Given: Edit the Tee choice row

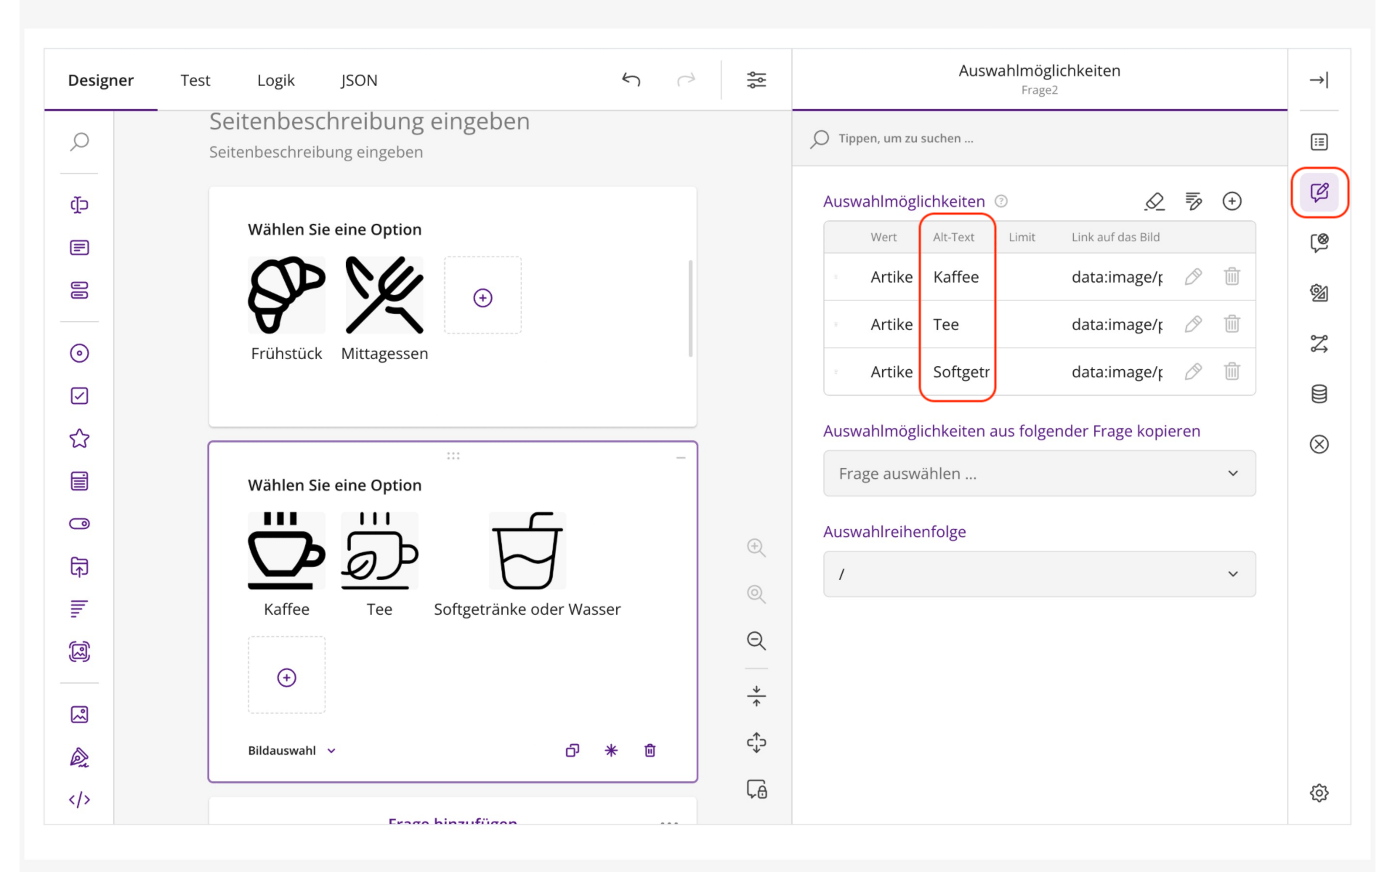Looking at the screenshot, I should tap(1193, 324).
